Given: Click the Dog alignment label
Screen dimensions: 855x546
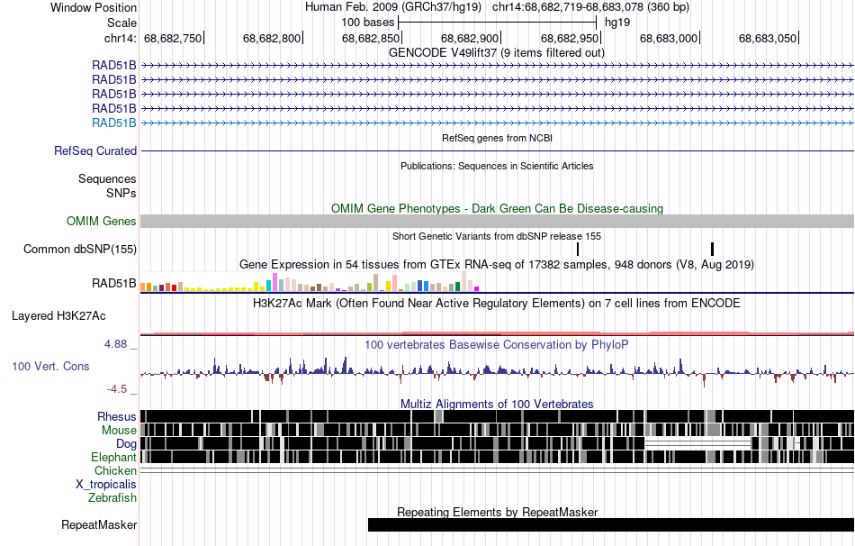Looking at the screenshot, I should [x=126, y=443].
